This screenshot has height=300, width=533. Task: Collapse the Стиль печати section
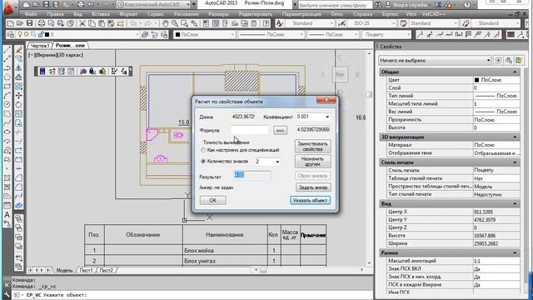click(515, 162)
